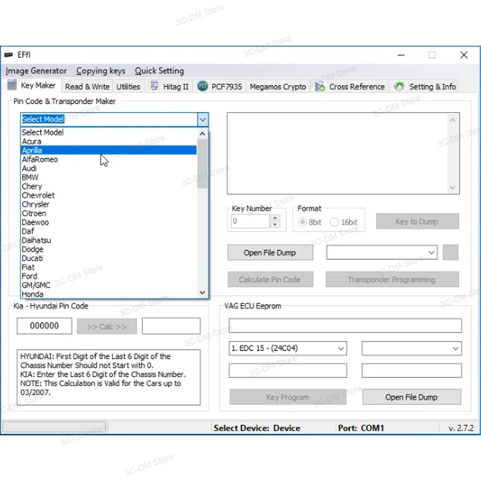Image resolution: width=481 pixels, height=481 pixels.
Task: Open the Quick Setting menu
Action: (x=159, y=71)
